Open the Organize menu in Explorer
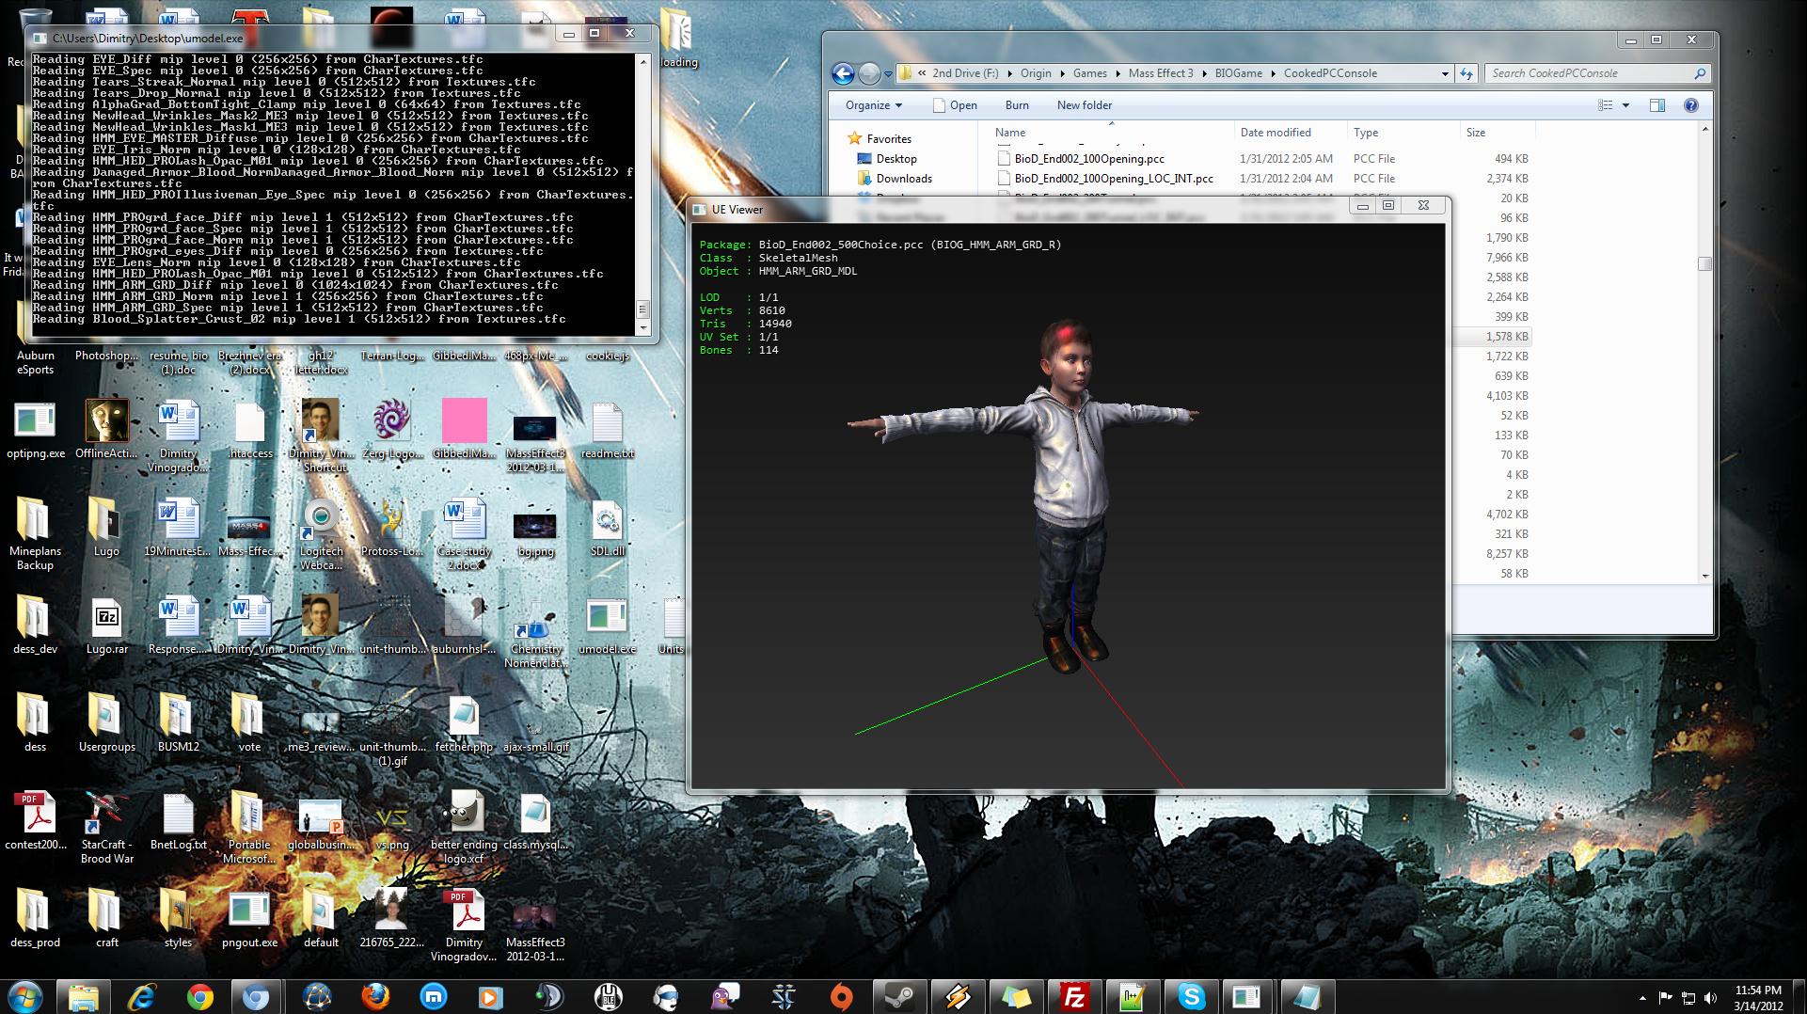 coord(873,105)
